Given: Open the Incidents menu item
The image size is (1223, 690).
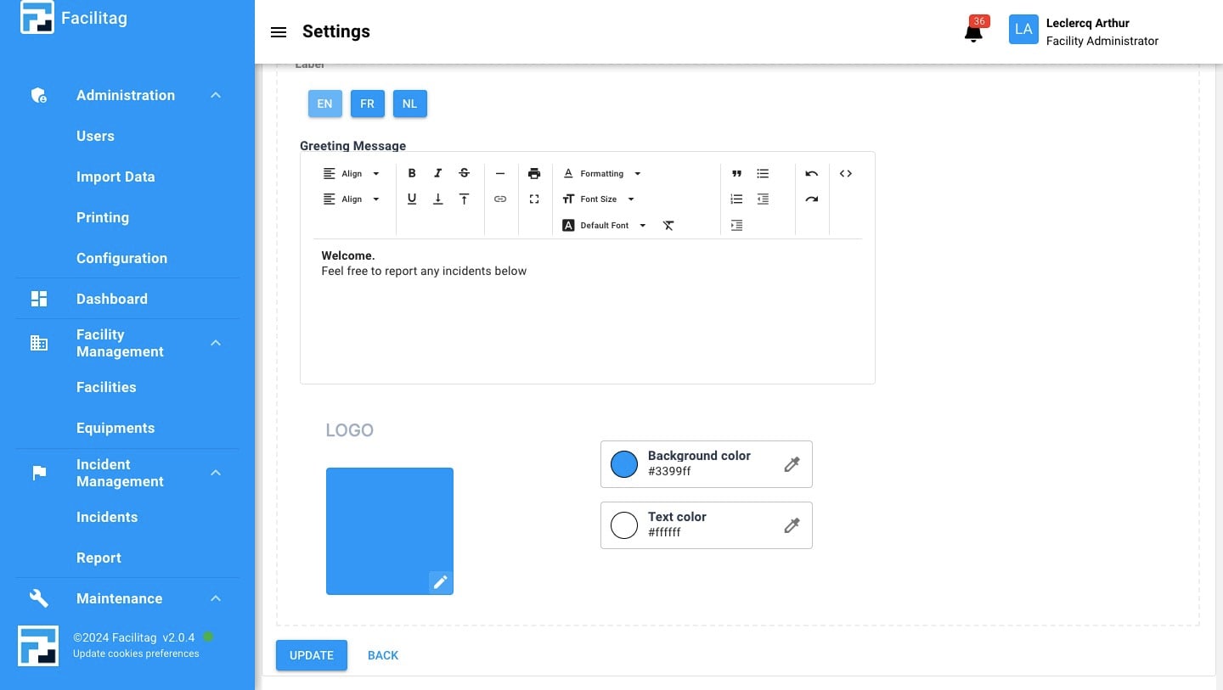Looking at the screenshot, I should click(107, 517).
